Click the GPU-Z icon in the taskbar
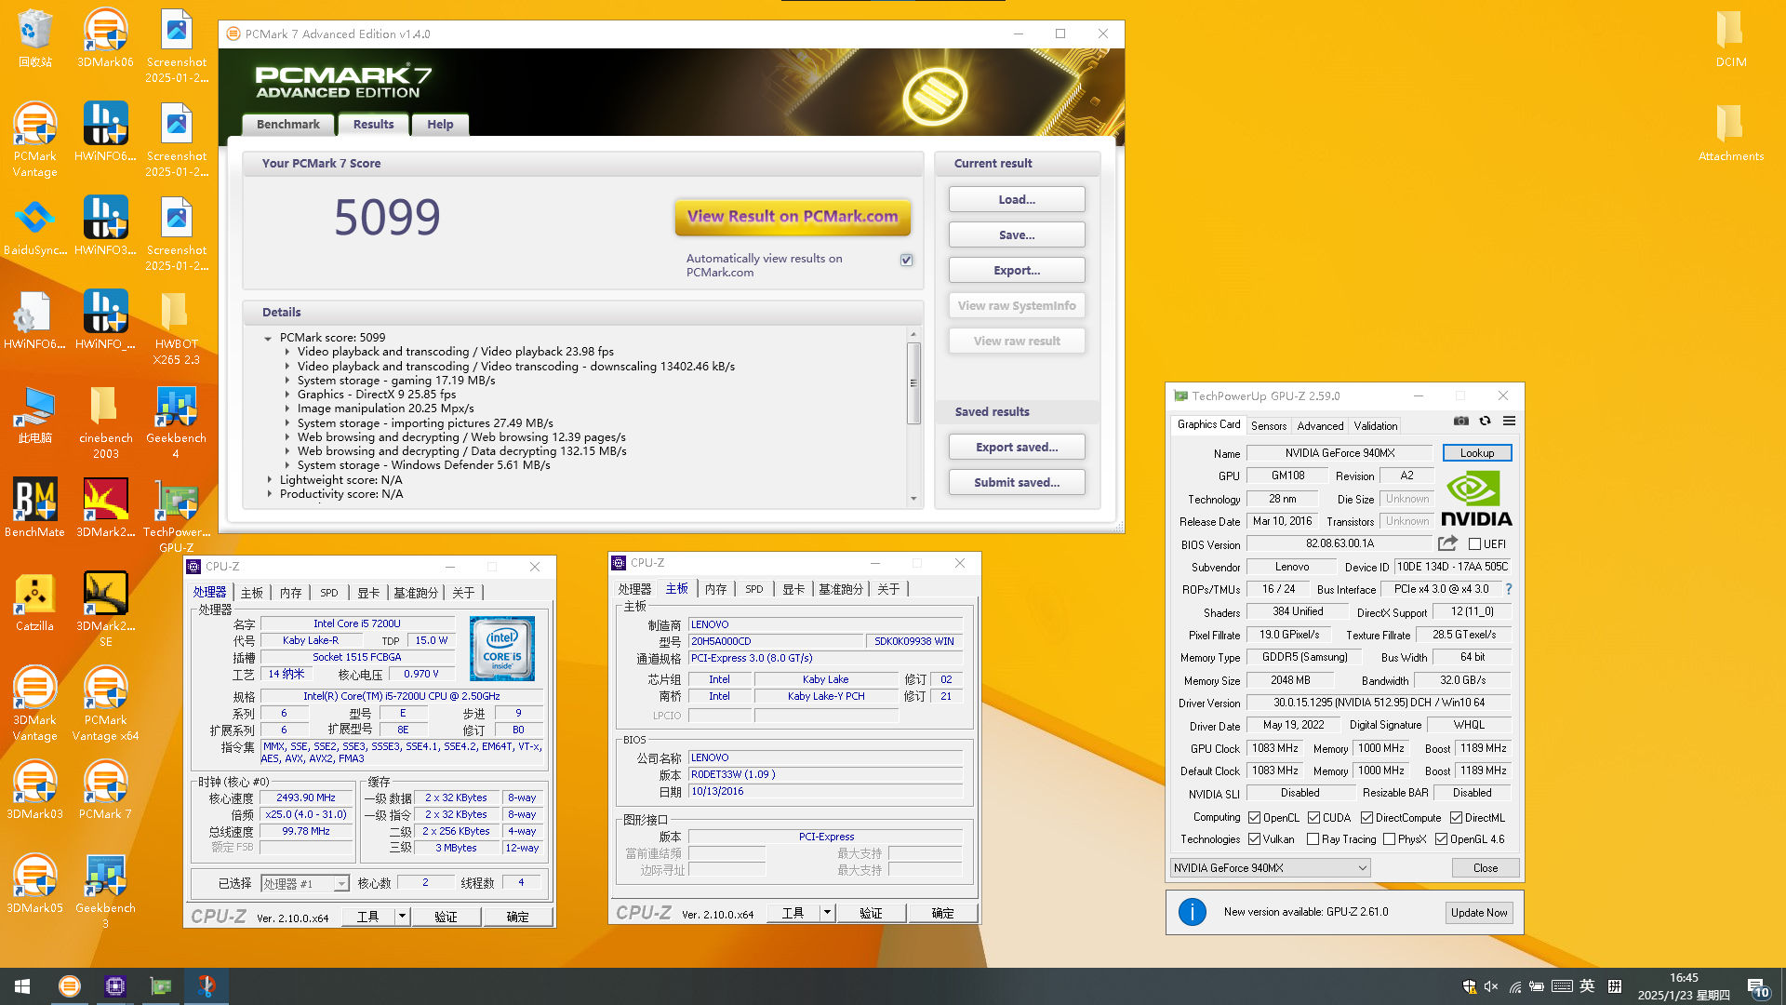 point(160,986)
